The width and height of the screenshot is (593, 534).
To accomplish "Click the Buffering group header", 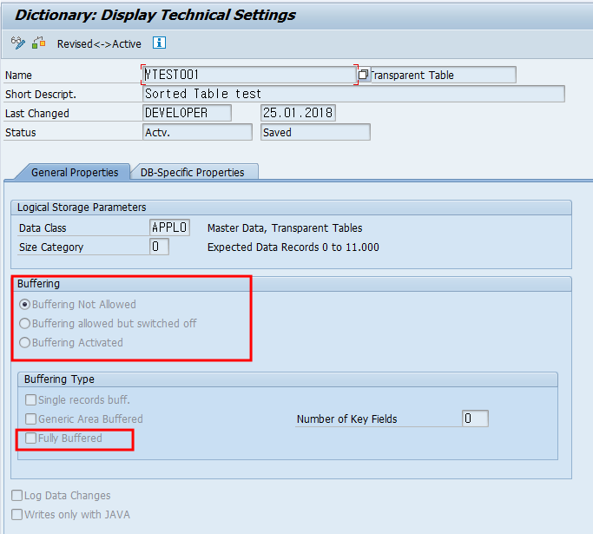I will 291,284.
